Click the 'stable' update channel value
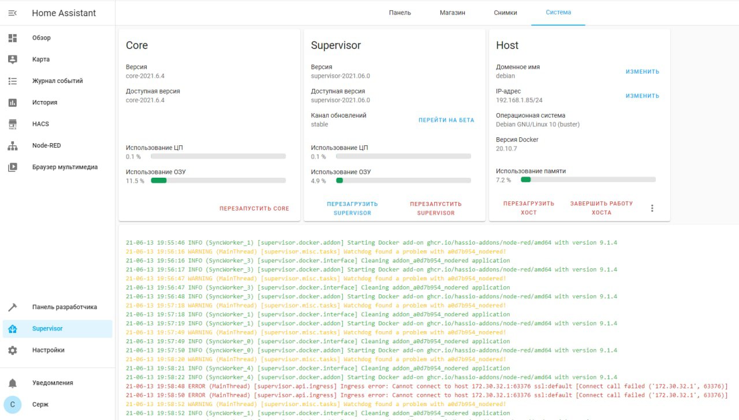The image size is (739, 420). pyautogui.click(x=319, y=124)
